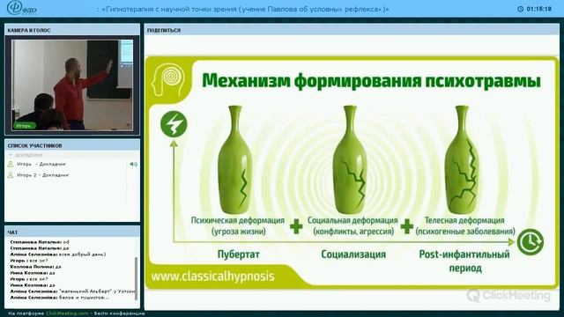Click the Список участников panel header

(72, 145)
